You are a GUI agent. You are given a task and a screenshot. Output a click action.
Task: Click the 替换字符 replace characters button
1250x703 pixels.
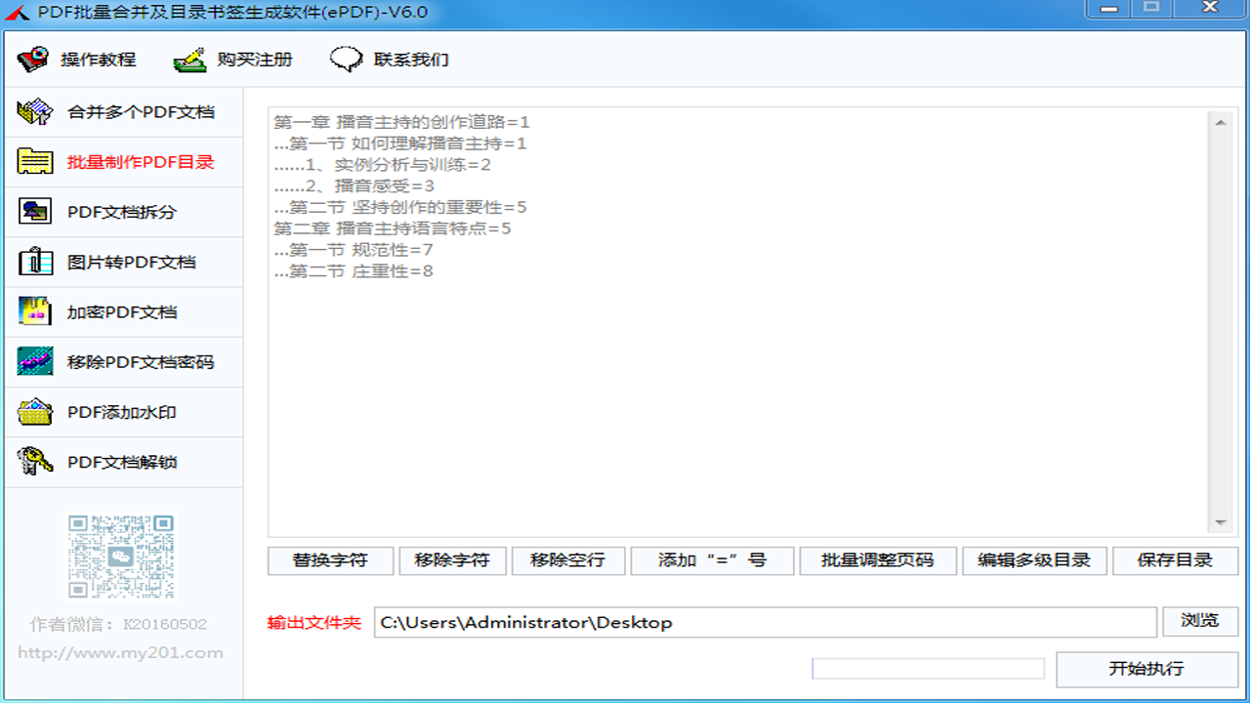pyautogui.click(x=329, y=560)
